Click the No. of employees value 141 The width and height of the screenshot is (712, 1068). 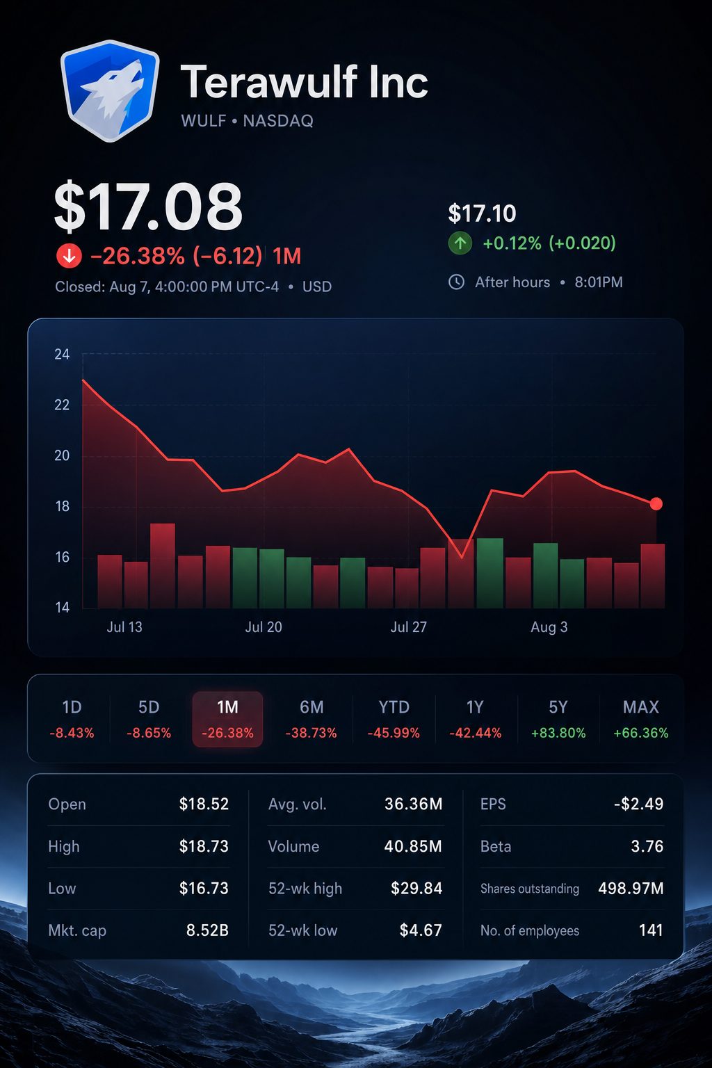(x=651, y=930)
